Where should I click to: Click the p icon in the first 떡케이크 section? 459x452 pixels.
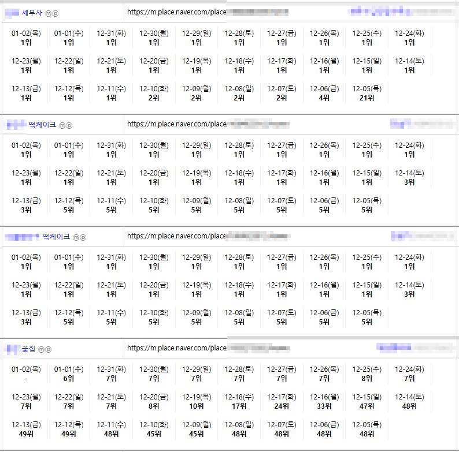pos(69,125)
